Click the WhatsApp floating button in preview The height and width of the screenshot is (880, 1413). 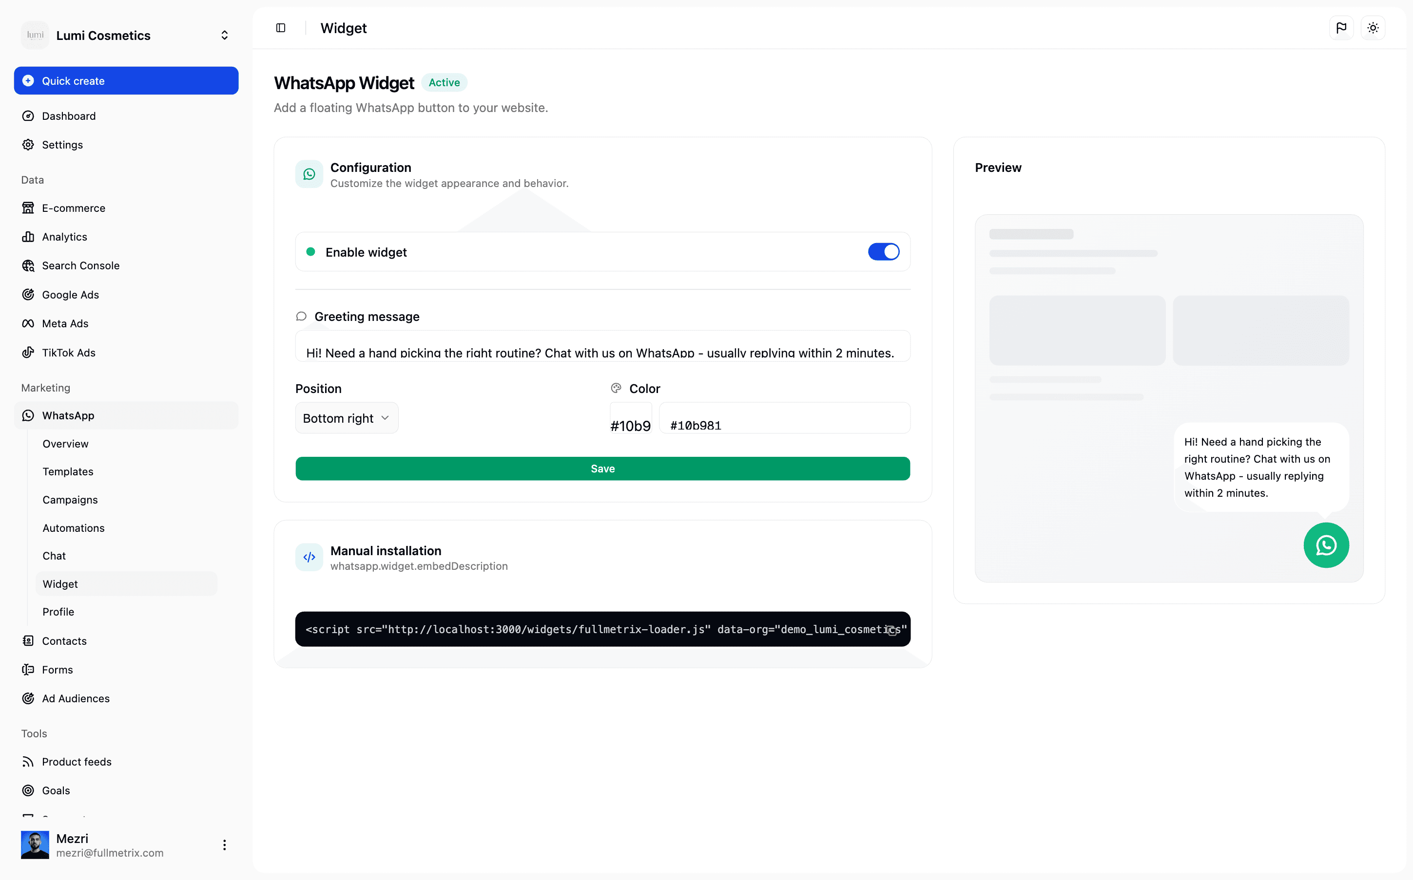(1326, 545)
